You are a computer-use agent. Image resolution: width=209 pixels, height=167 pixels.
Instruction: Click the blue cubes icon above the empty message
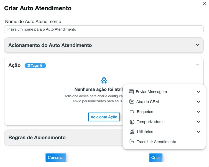(104, 80)
